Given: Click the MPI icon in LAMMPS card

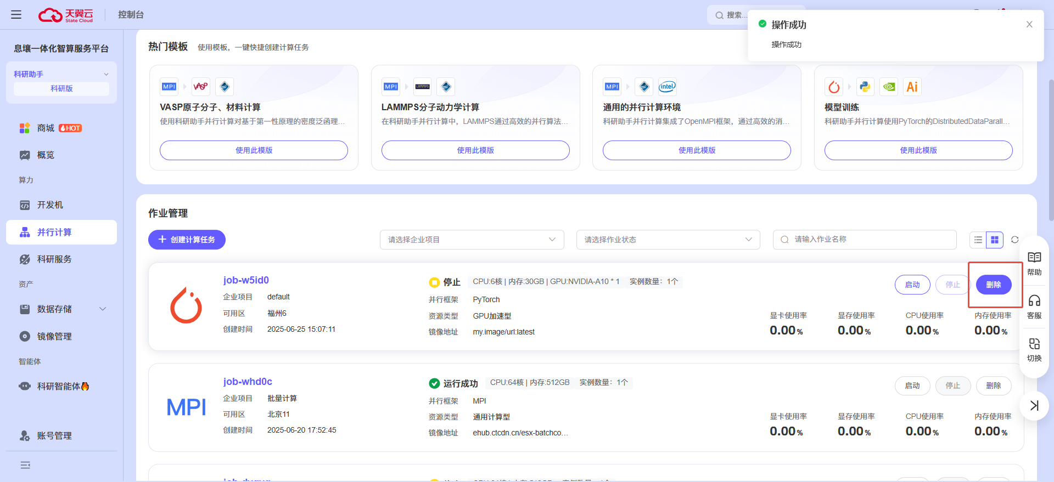Looking at the screenshot, I should (x=391, y=87).
